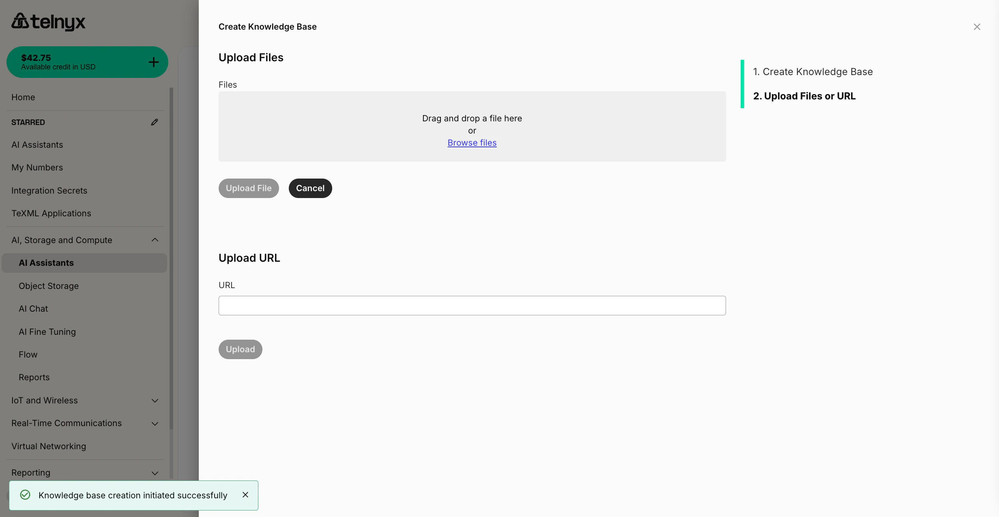The image size is (999, 517).
Task: Select AI Assistants under AI, Storage and Compute
Action: [46, 263]
